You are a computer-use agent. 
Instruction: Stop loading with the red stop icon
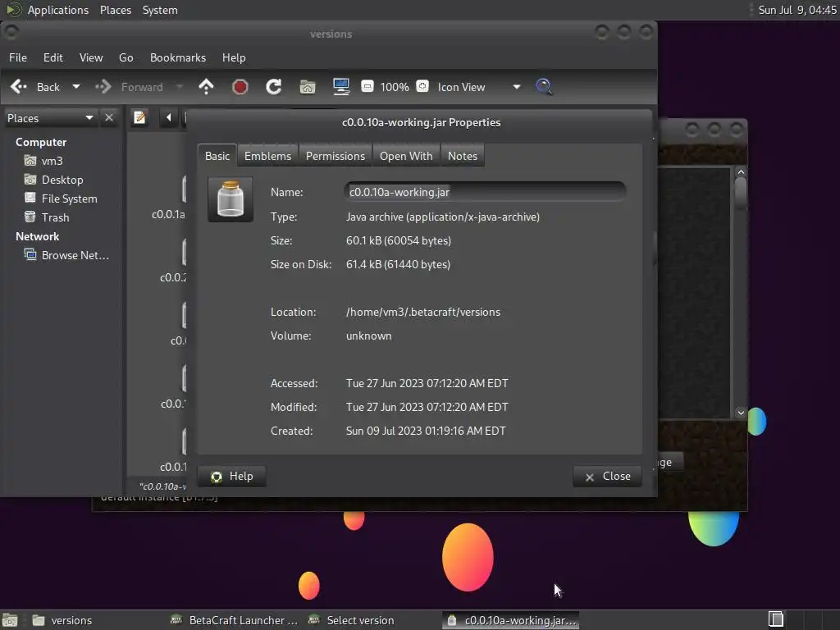240,87
